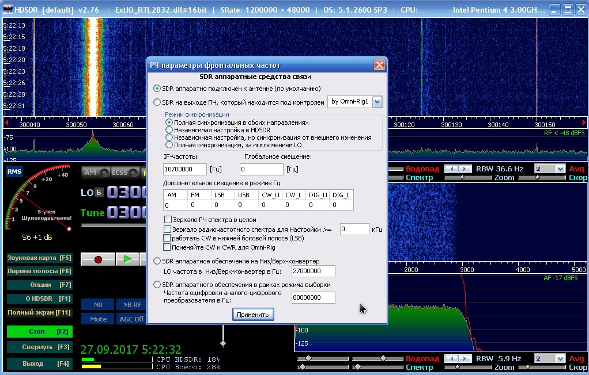
Task: Choose 'Полная синхронизация в обоих направлениях' option
Action: 169,123
